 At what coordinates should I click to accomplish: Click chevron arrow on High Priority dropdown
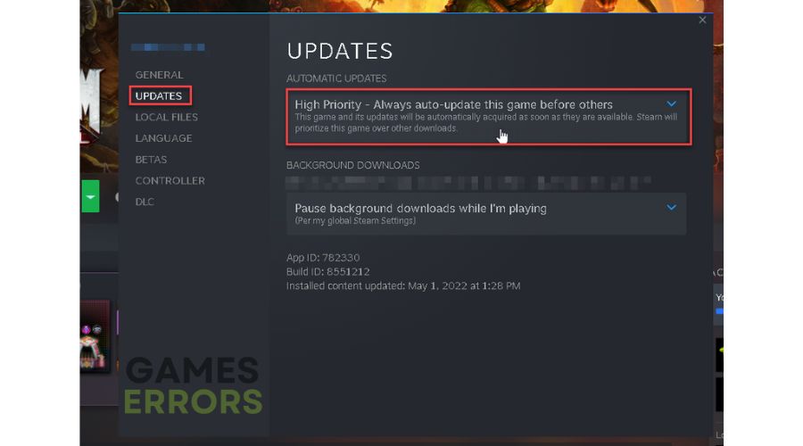point(671,104)
